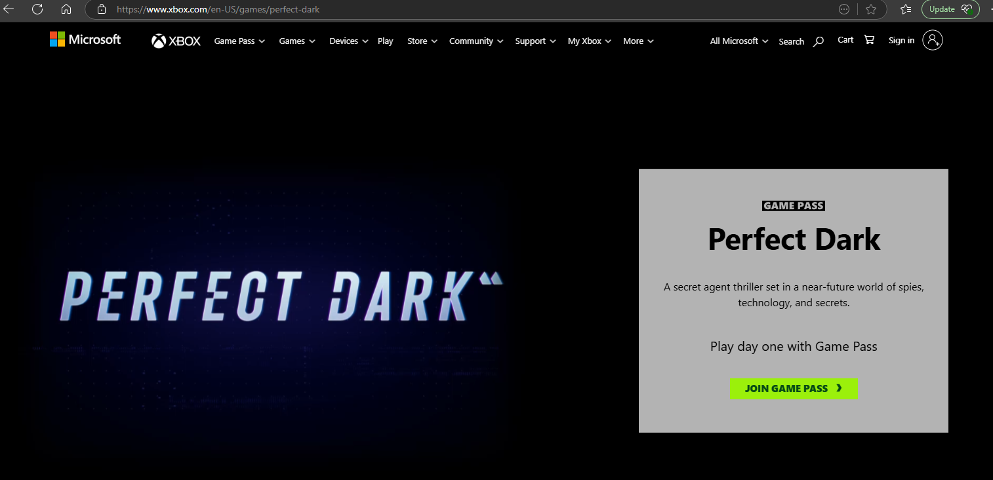Expand the Support menu
The image size is (993, 480).
(x=535, y=41)
